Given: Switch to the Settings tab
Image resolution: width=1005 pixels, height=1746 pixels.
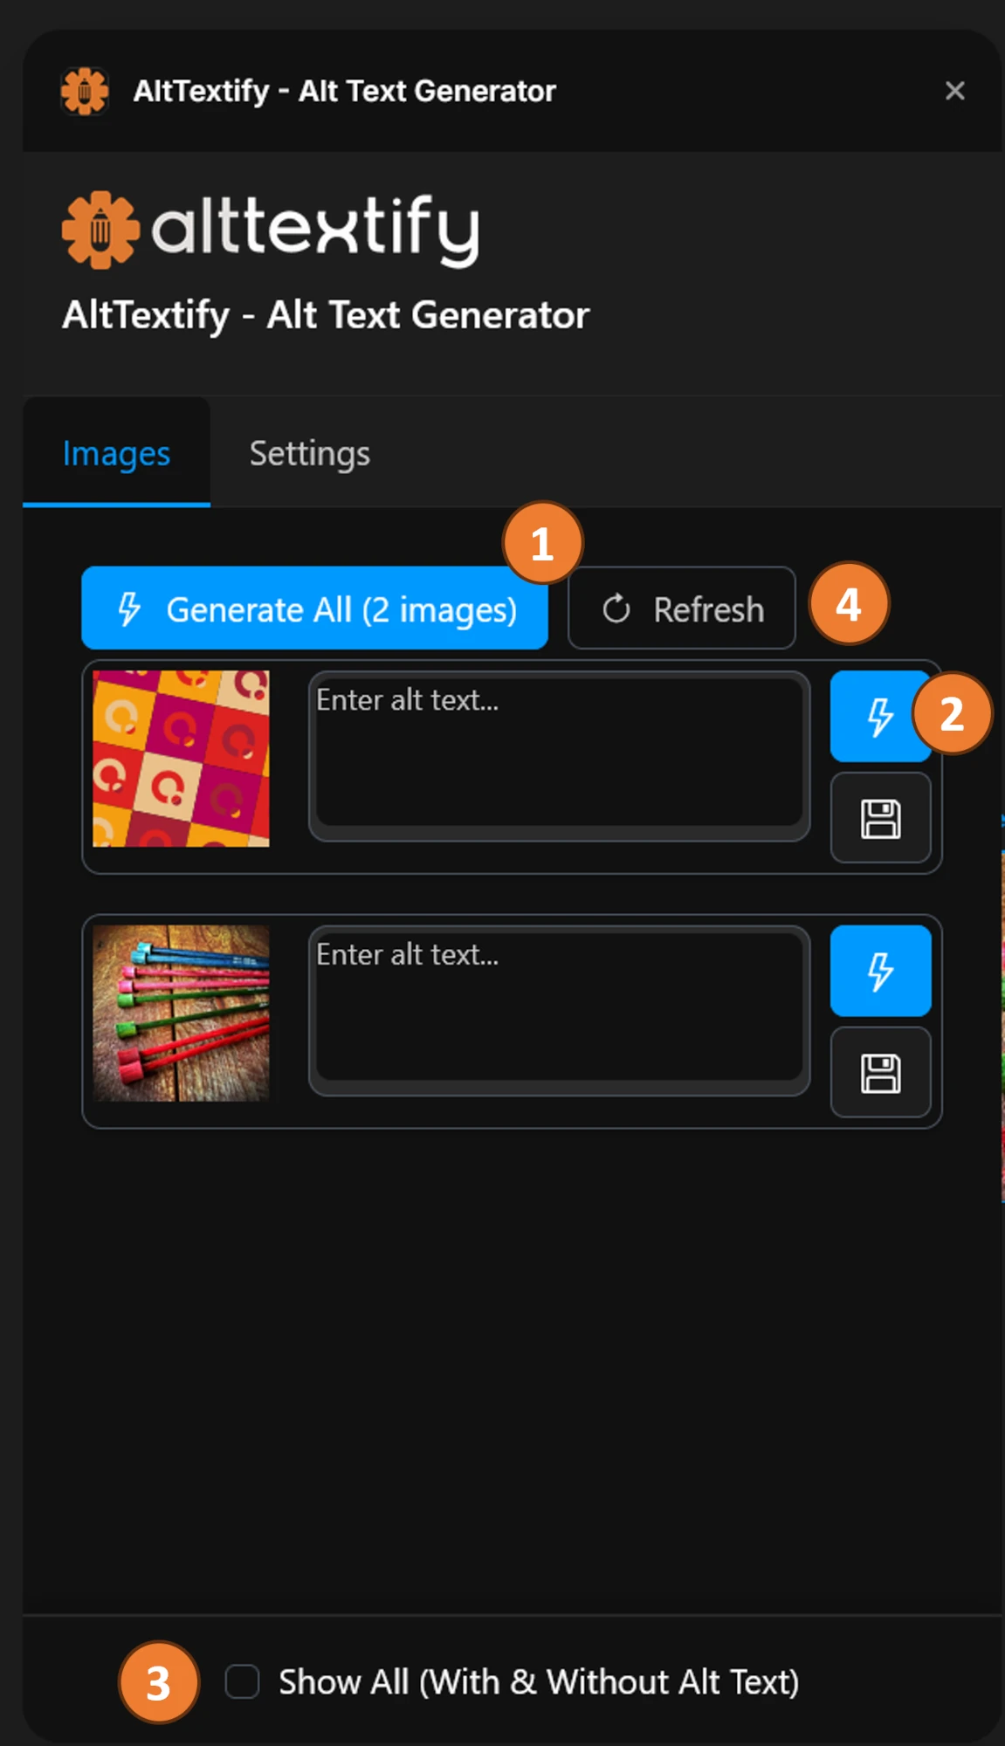Looking at the screenshot, I should tap(308, 453).
